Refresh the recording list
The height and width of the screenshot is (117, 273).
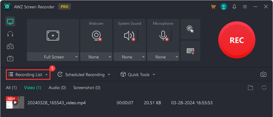click(x=264, y=87)
